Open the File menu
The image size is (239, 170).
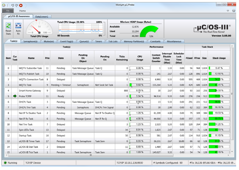8,11
